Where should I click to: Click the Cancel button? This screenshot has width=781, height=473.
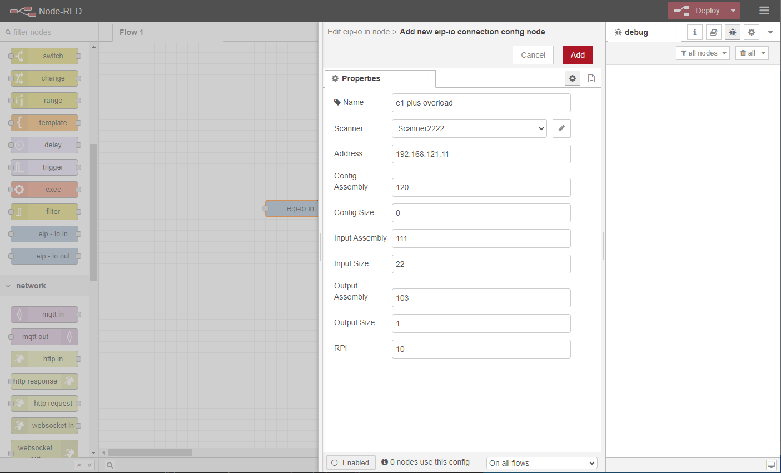533,55
